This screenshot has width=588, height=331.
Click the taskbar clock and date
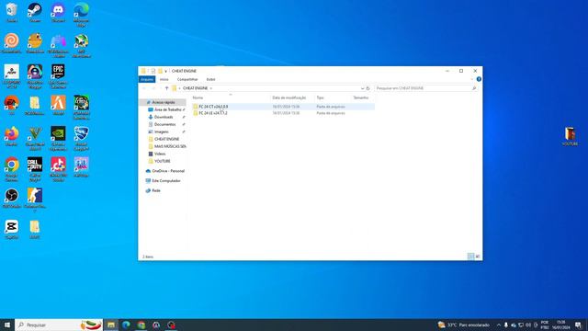[560, 325]
